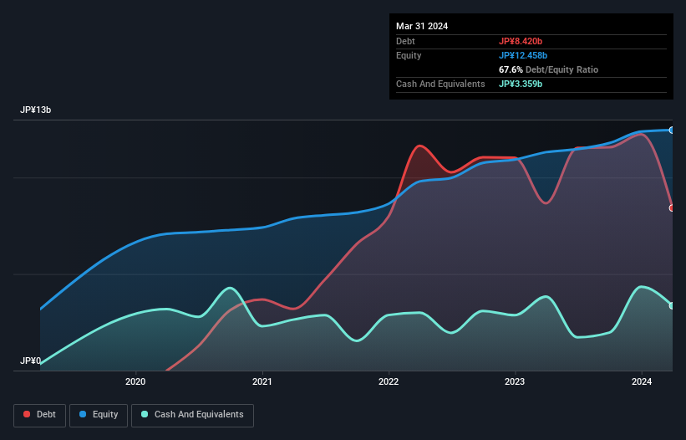Click the teal Cash And Equivalents legend dot
This screenshot has height=440, width=686.
point(145,414)
